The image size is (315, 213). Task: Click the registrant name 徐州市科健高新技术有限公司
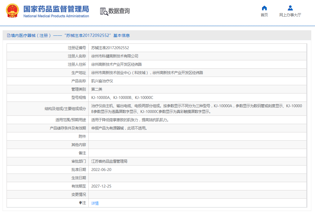coord(115,56)
